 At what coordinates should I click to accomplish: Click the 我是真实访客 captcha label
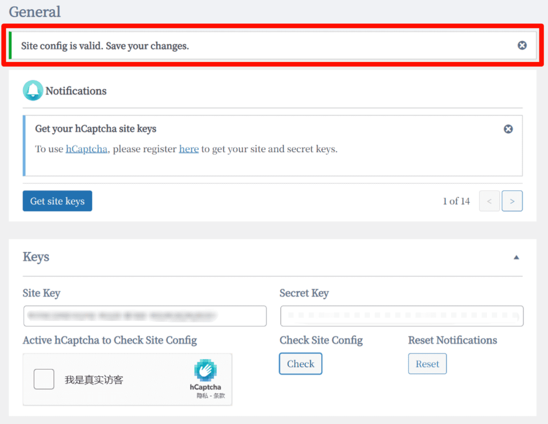pos(94,380)
